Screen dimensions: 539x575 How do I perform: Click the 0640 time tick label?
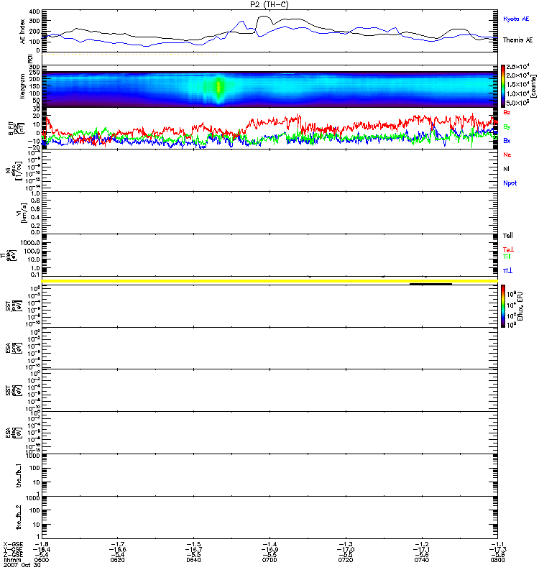[193, 560]
